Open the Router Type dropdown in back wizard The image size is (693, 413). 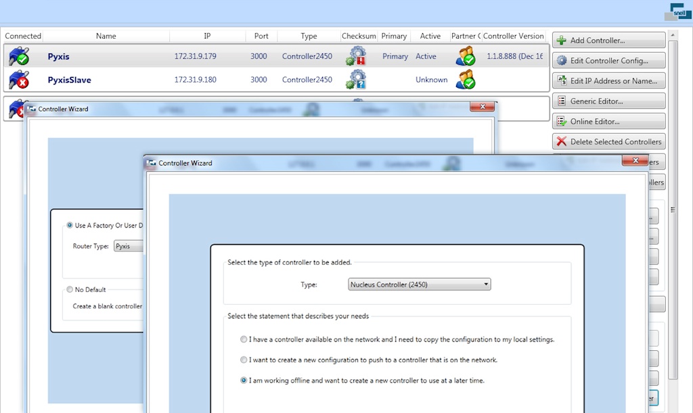(x=128, y=246)
